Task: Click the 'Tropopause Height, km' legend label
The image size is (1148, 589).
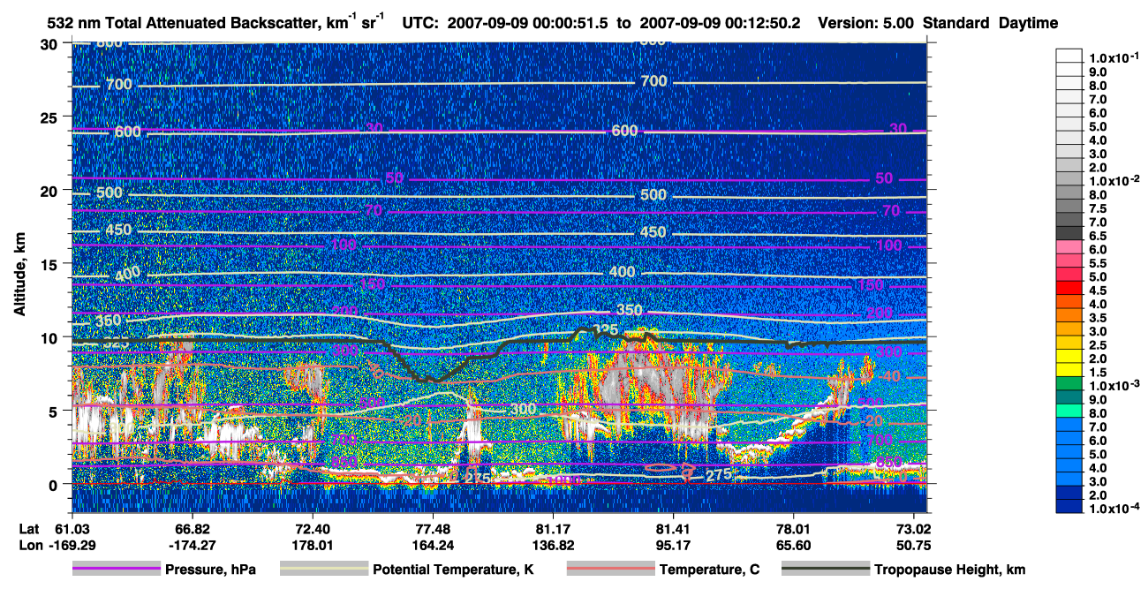Action: (950, 570)
